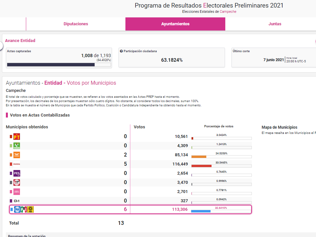316x237 pixels.
Task: Select the pink Fuerza por México logo
Action: (x=17, y=192)
